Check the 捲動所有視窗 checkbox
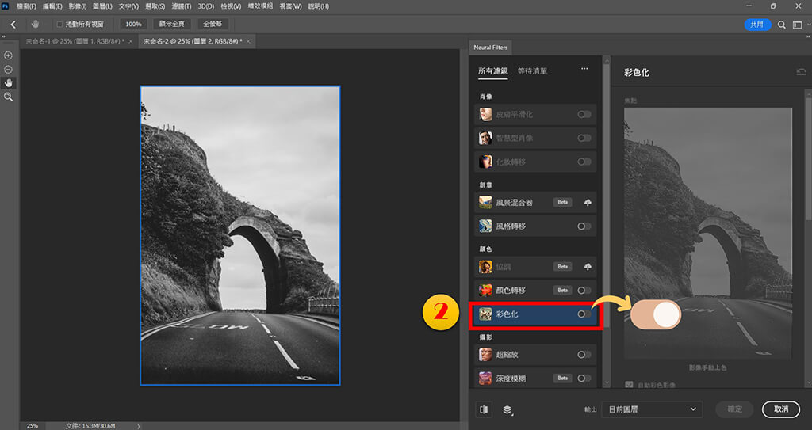This screenshot has width=812, height=430. (59, 25)
